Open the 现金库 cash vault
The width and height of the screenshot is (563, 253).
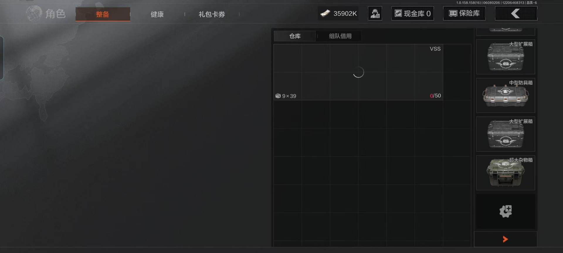click(x=413, y=13)
